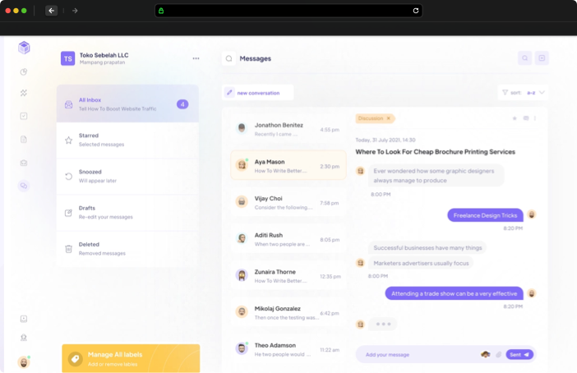Click the pie chart icon in sidebar
The image size is (577, 373).
24,71
